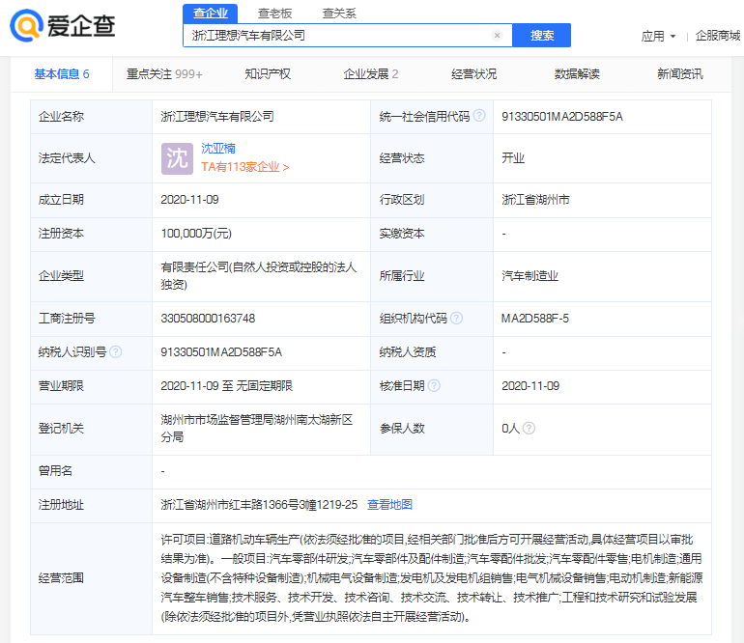The width and height of the screenshot is (744, 643).
Task: Open the 查看地图 link
Action: point(389,505)
